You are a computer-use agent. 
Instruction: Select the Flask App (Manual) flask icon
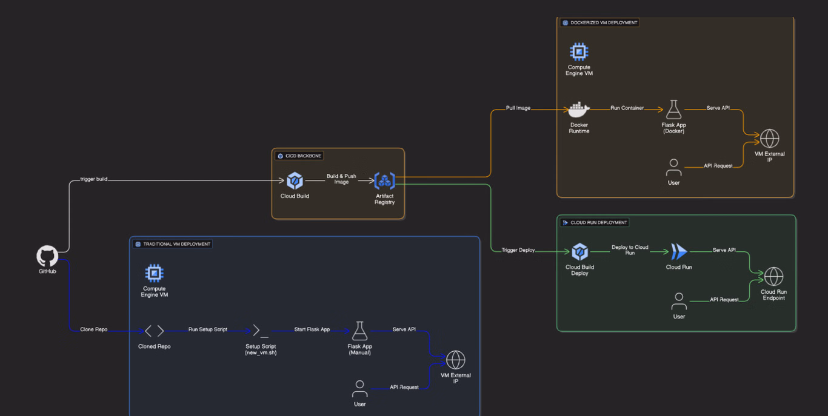(359, 331)
